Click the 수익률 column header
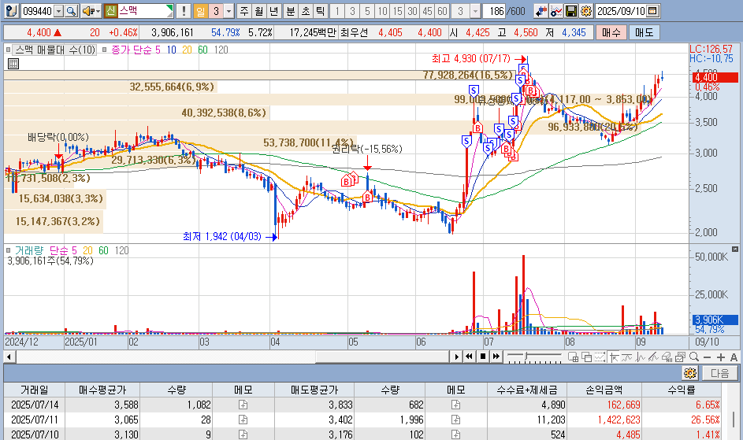Screen dimensions: 743x440 point(682,390)
